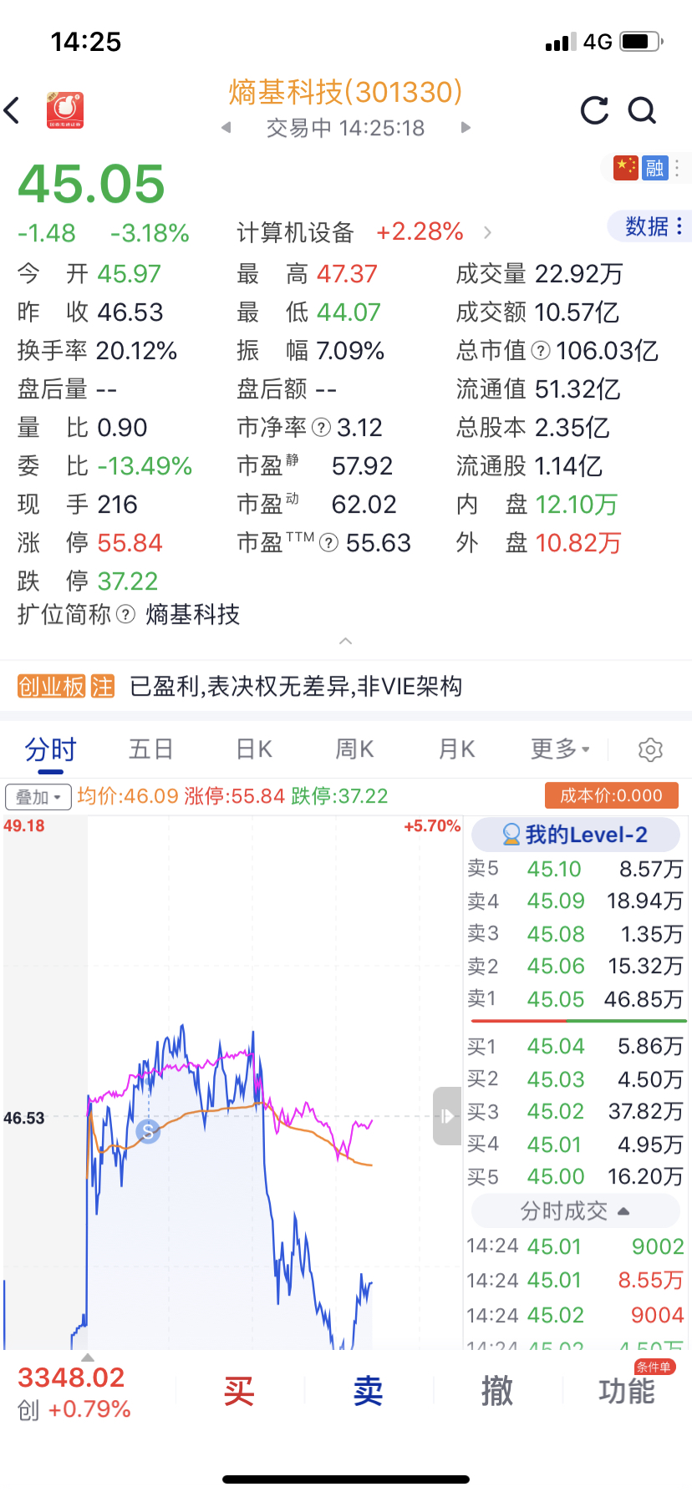Tap the 涨停 55.84 value

pyautogui.click(x=130, y=543)
